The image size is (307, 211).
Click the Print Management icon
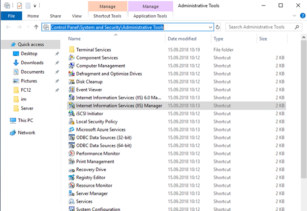pyautogui.click(x=72, y=161)
